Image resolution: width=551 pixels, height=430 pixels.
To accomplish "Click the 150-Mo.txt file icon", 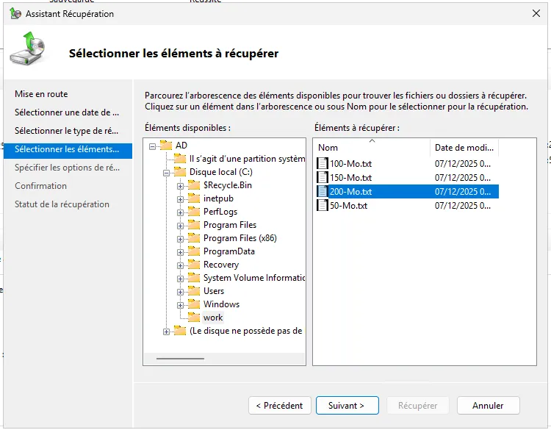I will tap(323, 178).
